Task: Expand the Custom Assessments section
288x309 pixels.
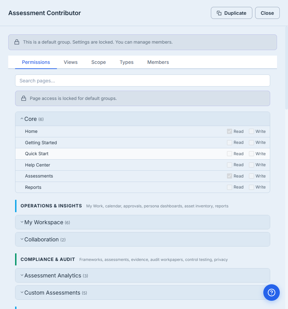Action: point(143,293)
